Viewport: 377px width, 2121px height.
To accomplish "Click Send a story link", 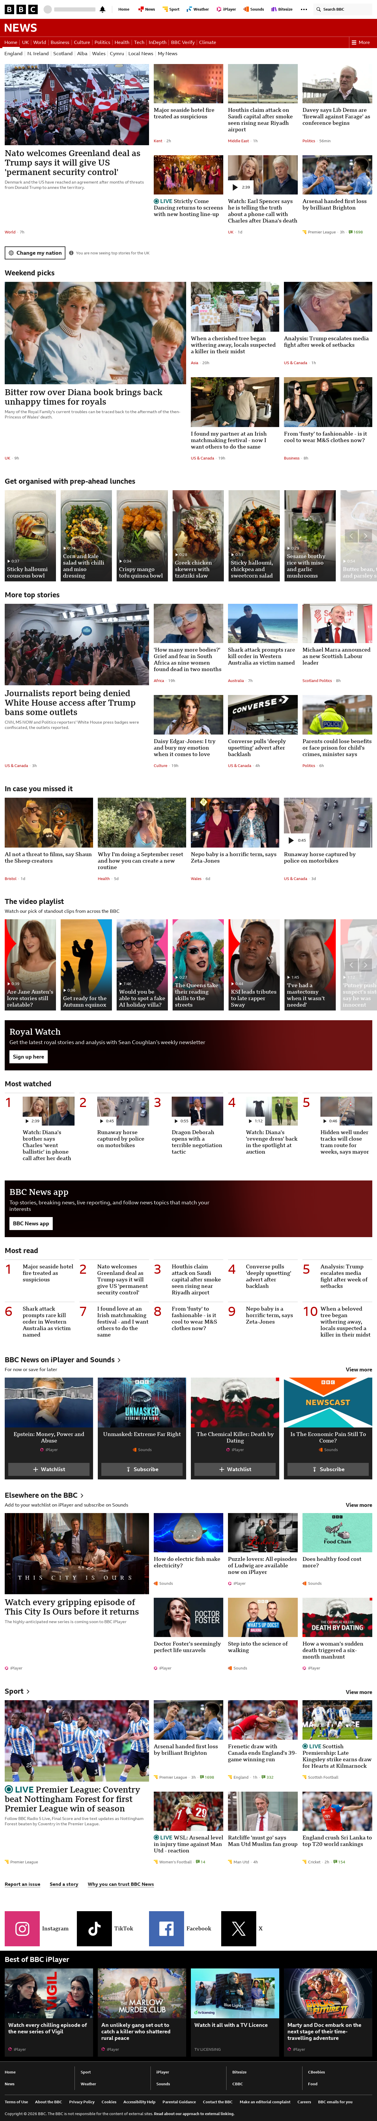I will click(64, 1884).
